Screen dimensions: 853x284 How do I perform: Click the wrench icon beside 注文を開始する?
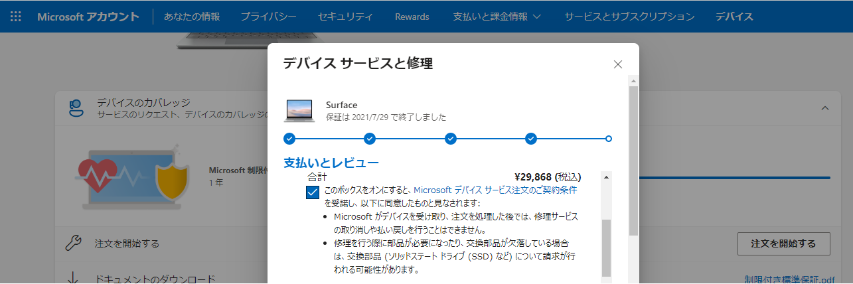(74, 243)
